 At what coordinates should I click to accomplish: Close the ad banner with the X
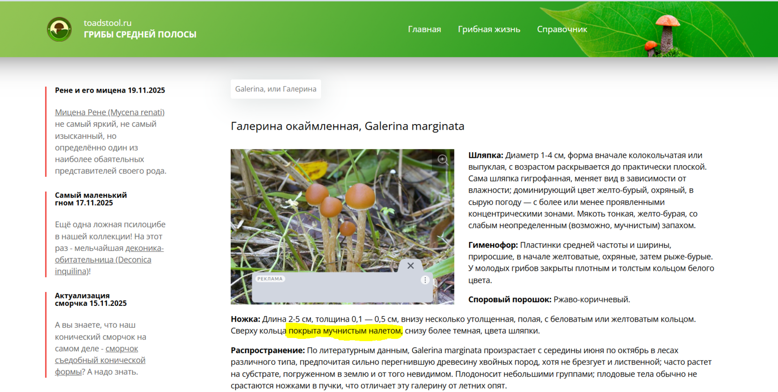[410, 266]
